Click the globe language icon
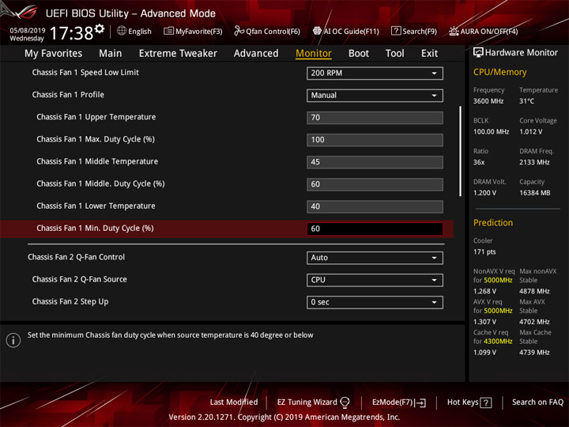 tap(122, 31)
